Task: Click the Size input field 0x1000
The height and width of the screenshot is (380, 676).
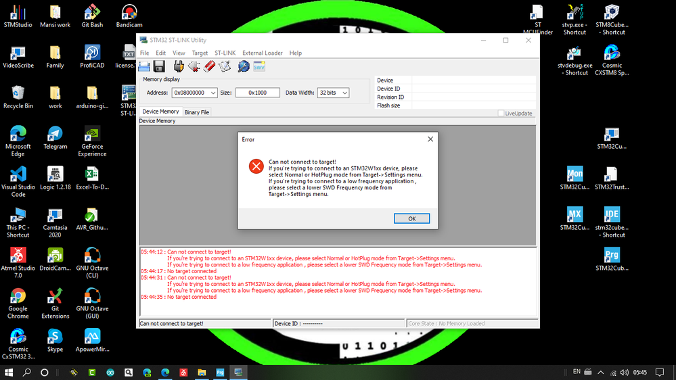Action: tap(257, 93)
